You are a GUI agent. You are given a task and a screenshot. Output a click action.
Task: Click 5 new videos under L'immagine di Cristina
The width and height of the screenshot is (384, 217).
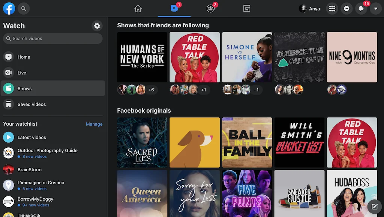click(34, 189)
